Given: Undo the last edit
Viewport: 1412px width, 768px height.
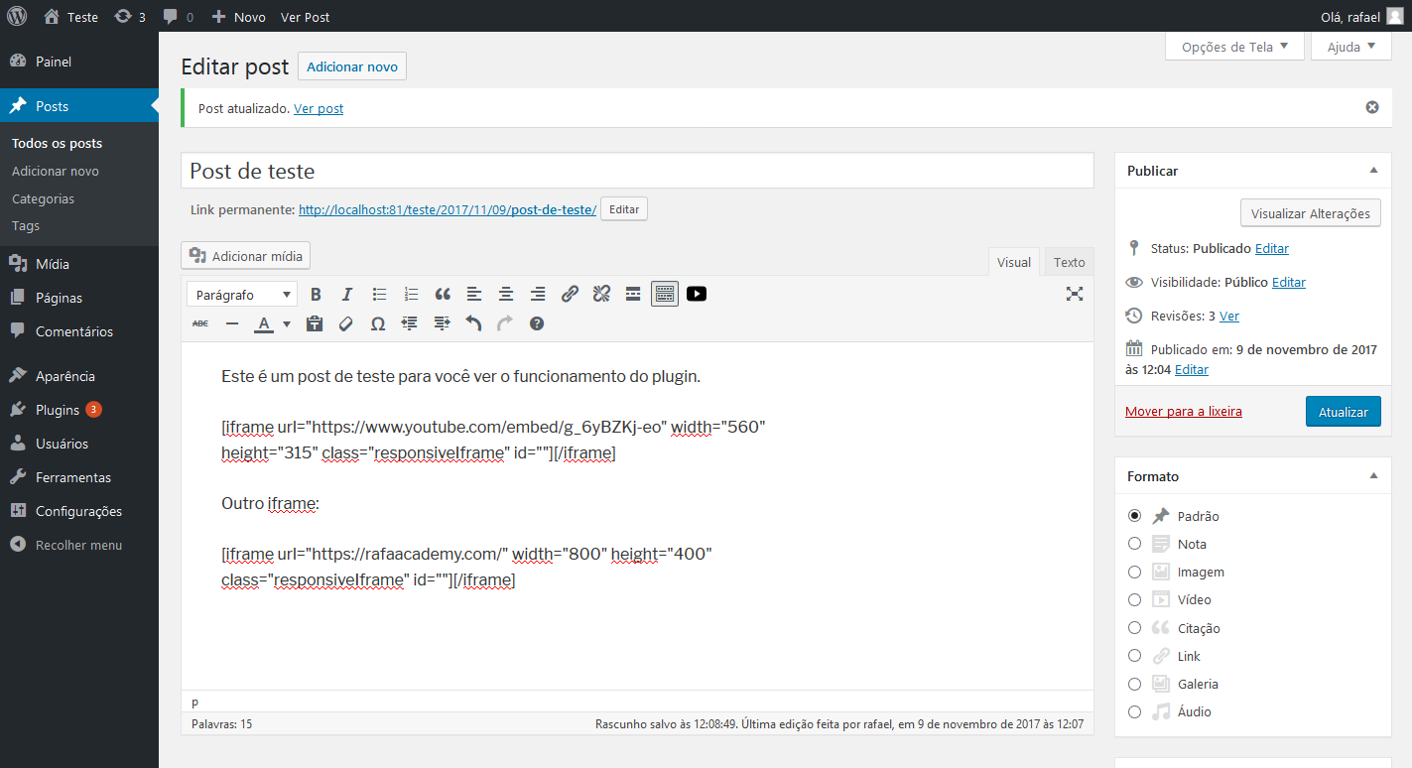Looking at the screenshot, I should click(473, 323).
